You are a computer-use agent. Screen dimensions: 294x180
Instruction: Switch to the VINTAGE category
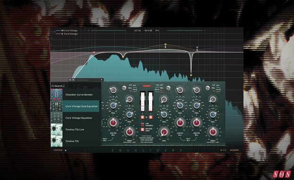pyautogui.click(x=58, y=150)
